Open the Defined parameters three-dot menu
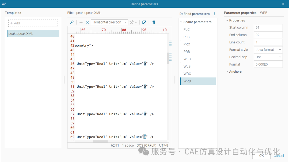The height and width of the screenshot is (163, 289). coord(214,14)
